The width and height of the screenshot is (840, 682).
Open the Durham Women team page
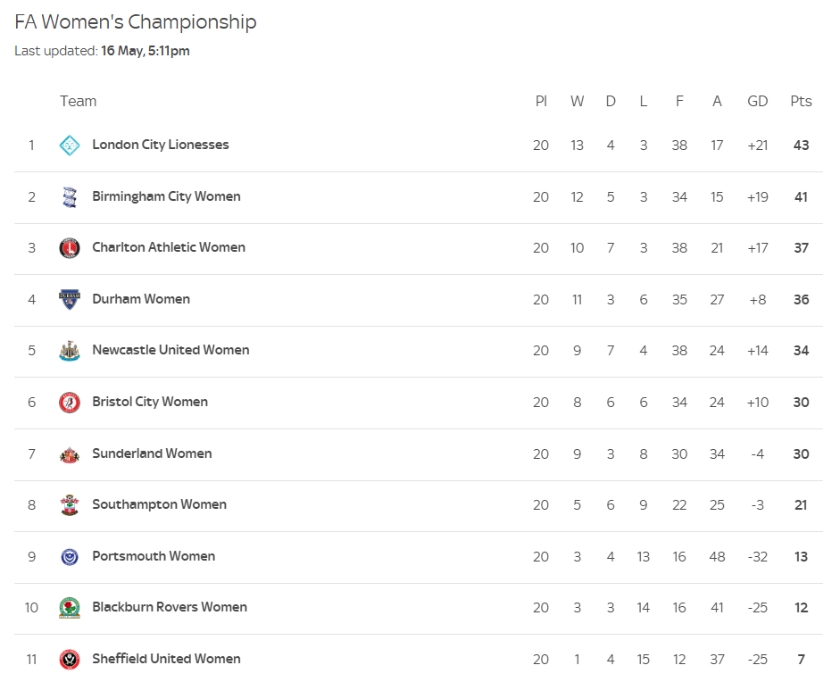pos(141,299)
